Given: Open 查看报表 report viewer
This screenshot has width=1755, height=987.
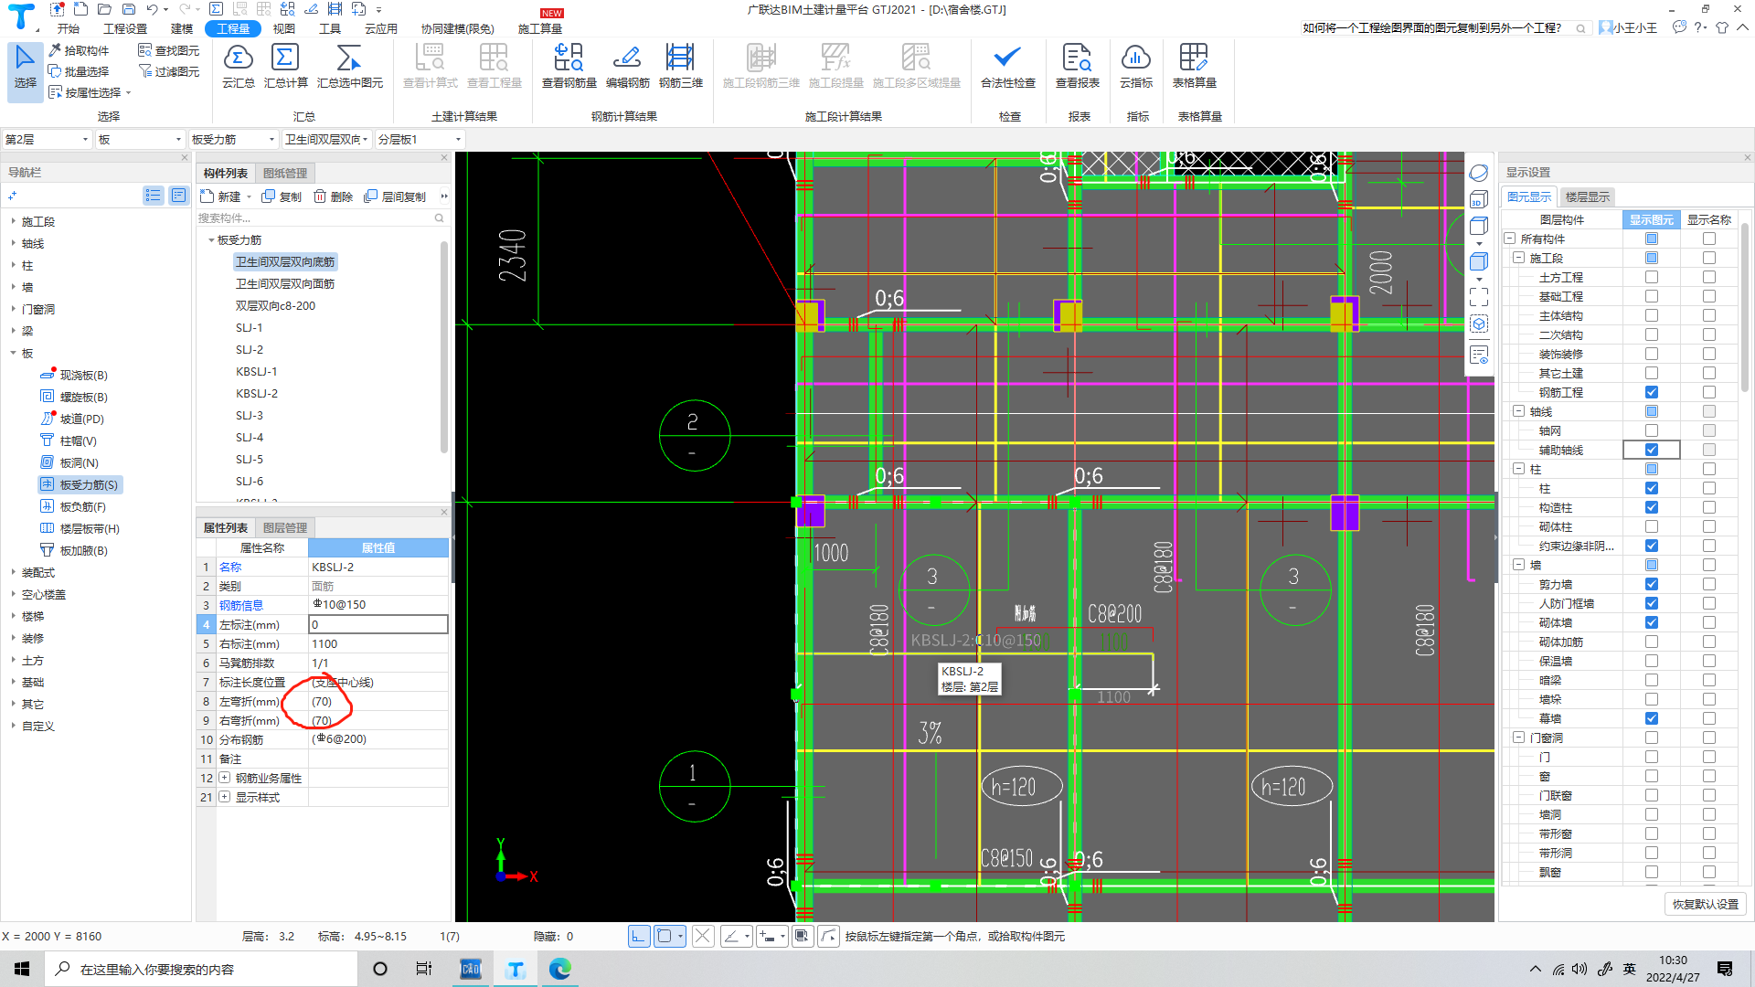Looking at the screenshot, I should click(1077, 66).
